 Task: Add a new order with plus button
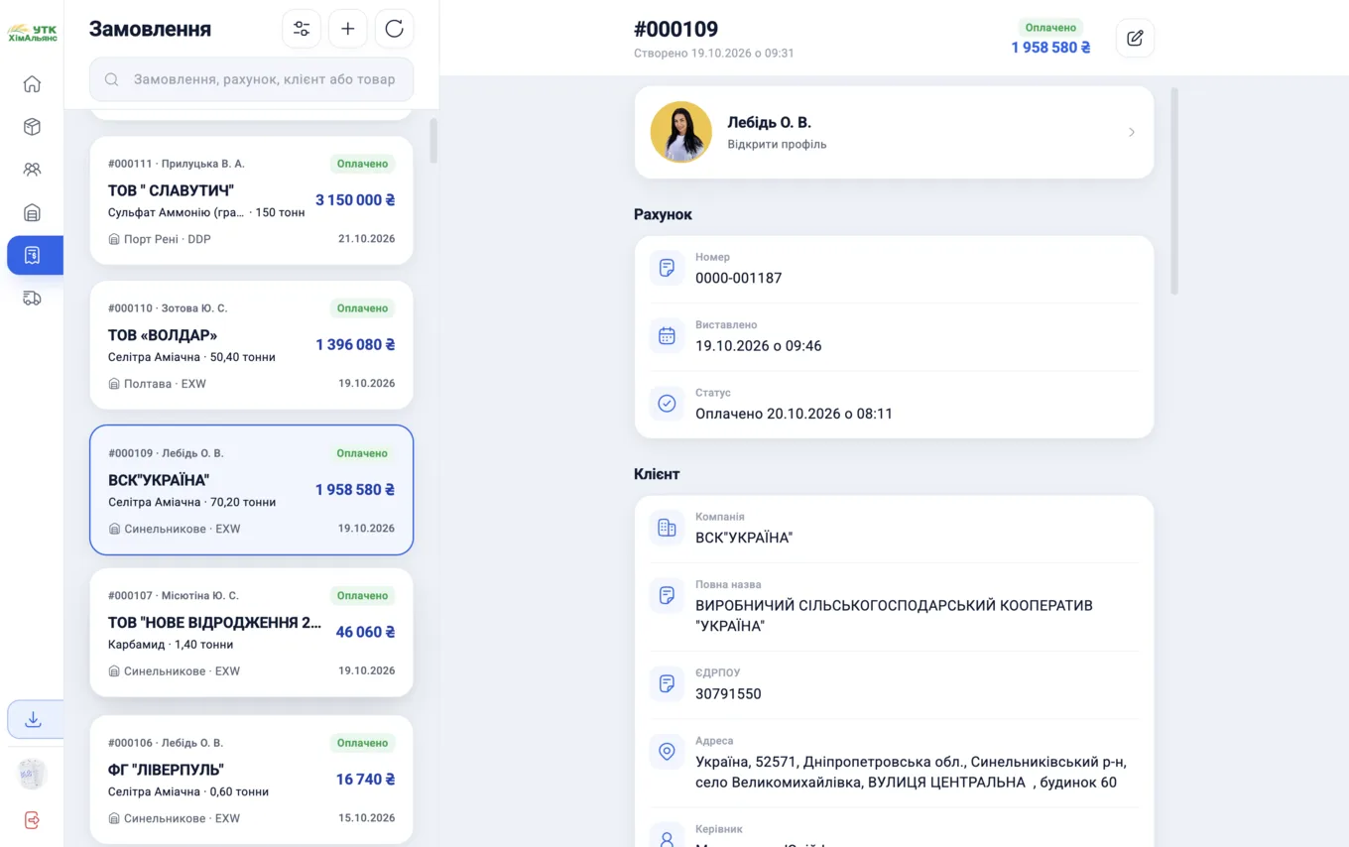click(348, 29)
